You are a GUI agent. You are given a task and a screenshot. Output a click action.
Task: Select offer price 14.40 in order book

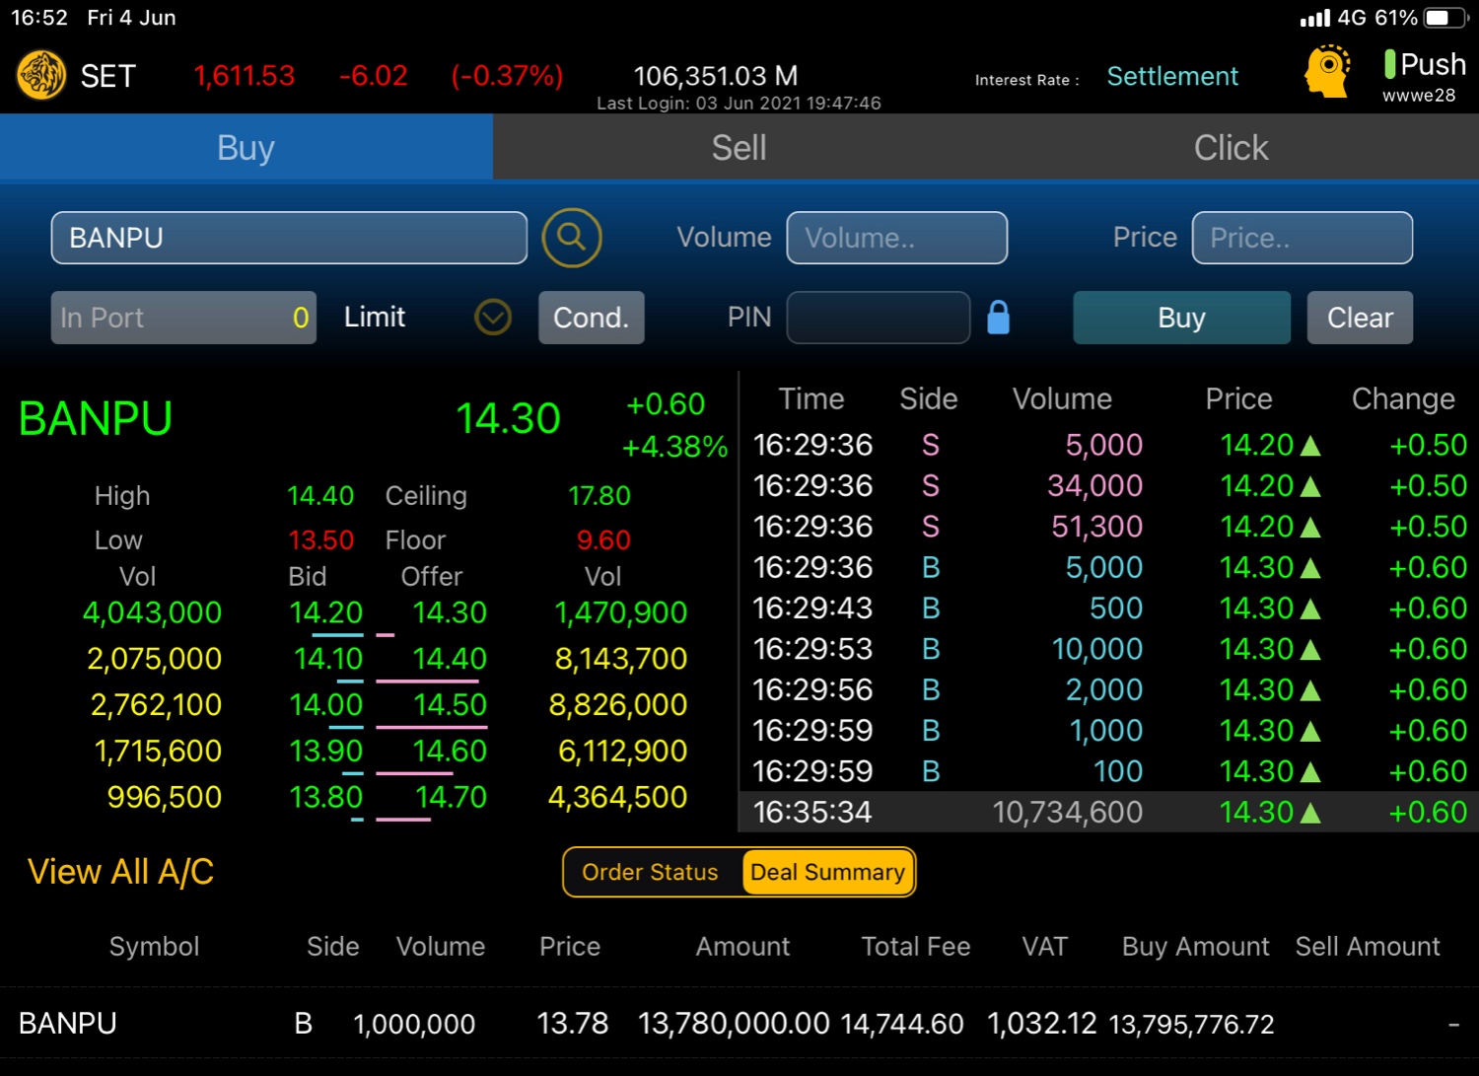tap(450, 659)
